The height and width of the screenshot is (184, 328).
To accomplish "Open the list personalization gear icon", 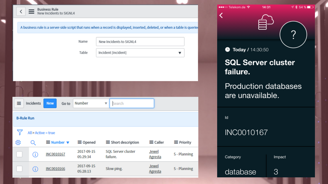I will point(18,143).
